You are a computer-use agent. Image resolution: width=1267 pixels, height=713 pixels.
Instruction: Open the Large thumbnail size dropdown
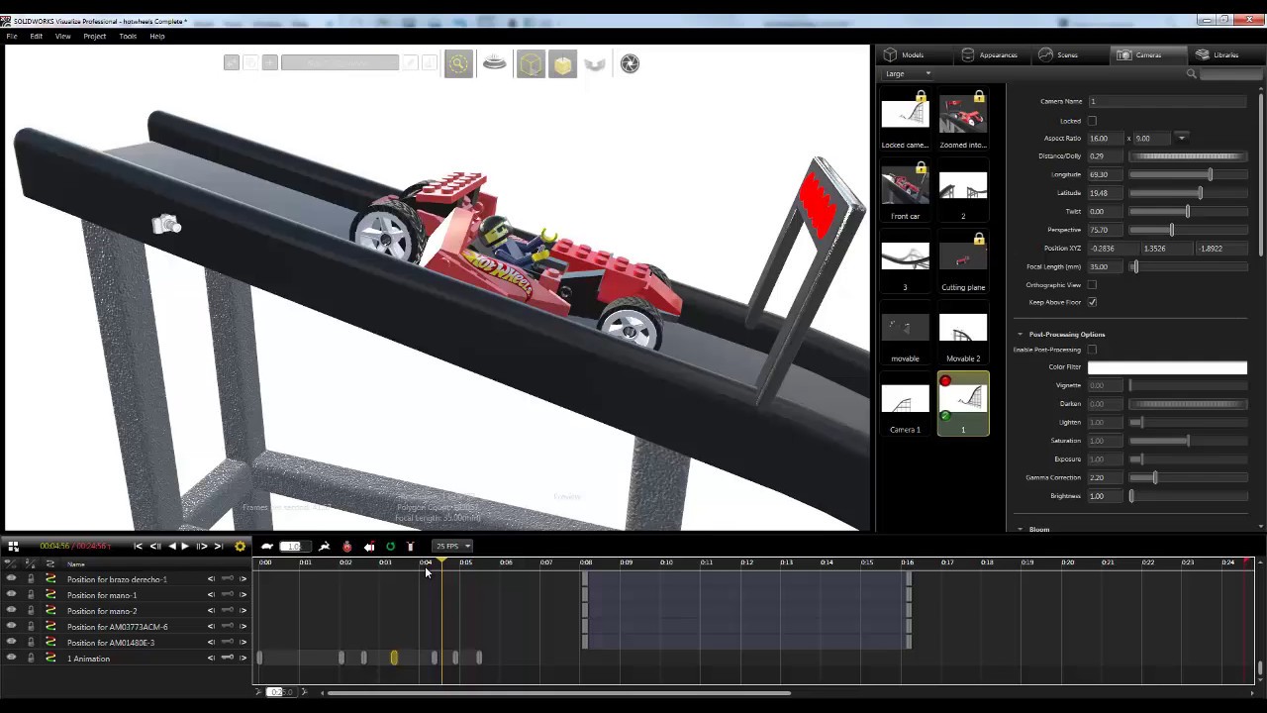pyautogui.click(x=908, y=73)
